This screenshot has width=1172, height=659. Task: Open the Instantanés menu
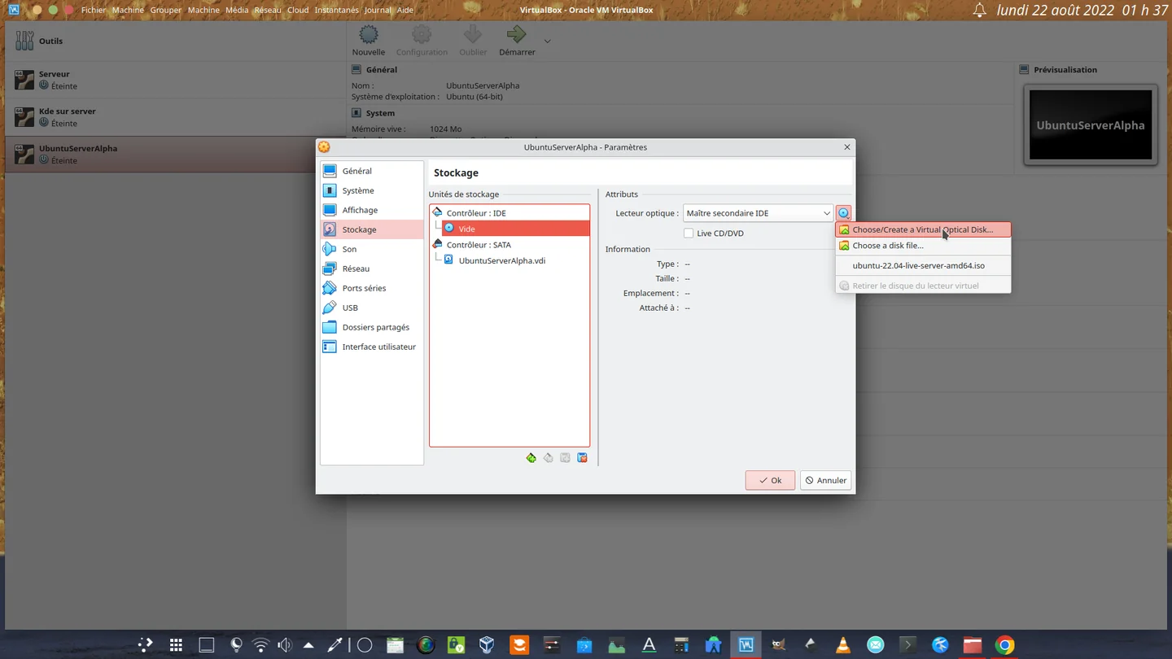(x=336, y=10)
